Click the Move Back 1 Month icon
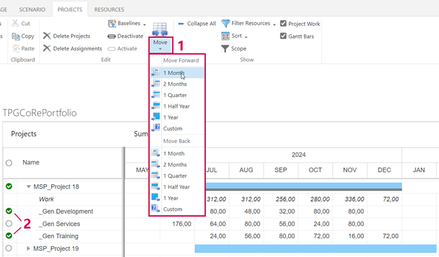Screen dimensions: 439x257 (x=155, y=153)
